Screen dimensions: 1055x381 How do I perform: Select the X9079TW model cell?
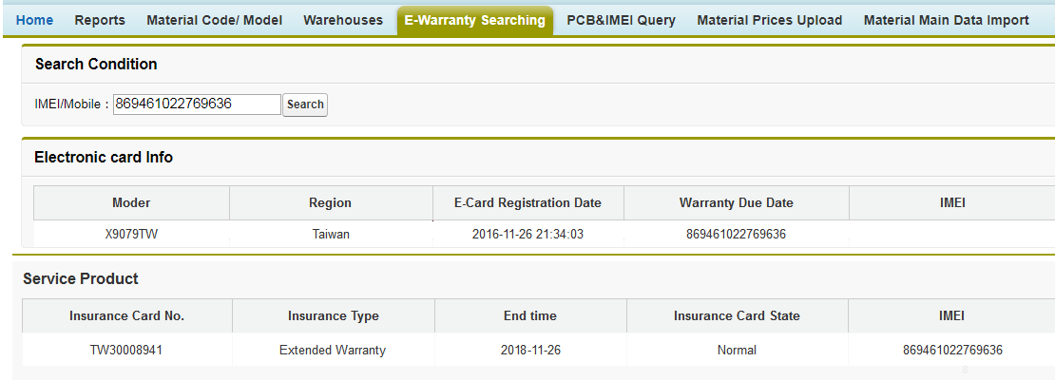[131, 234]
